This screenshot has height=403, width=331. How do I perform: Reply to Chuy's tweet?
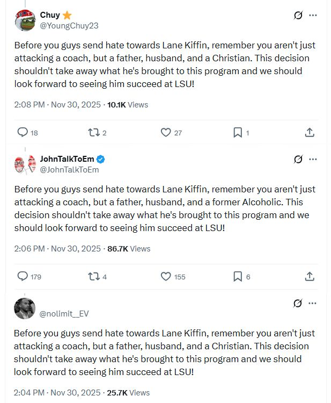tap(23, 132)
